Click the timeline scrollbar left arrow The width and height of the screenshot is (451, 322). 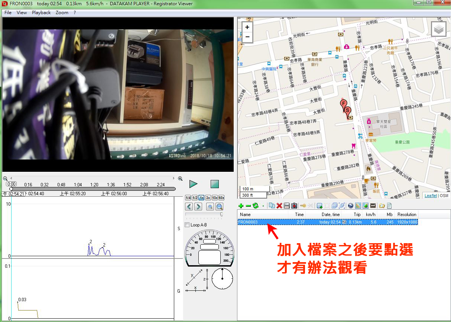(11, 178)
